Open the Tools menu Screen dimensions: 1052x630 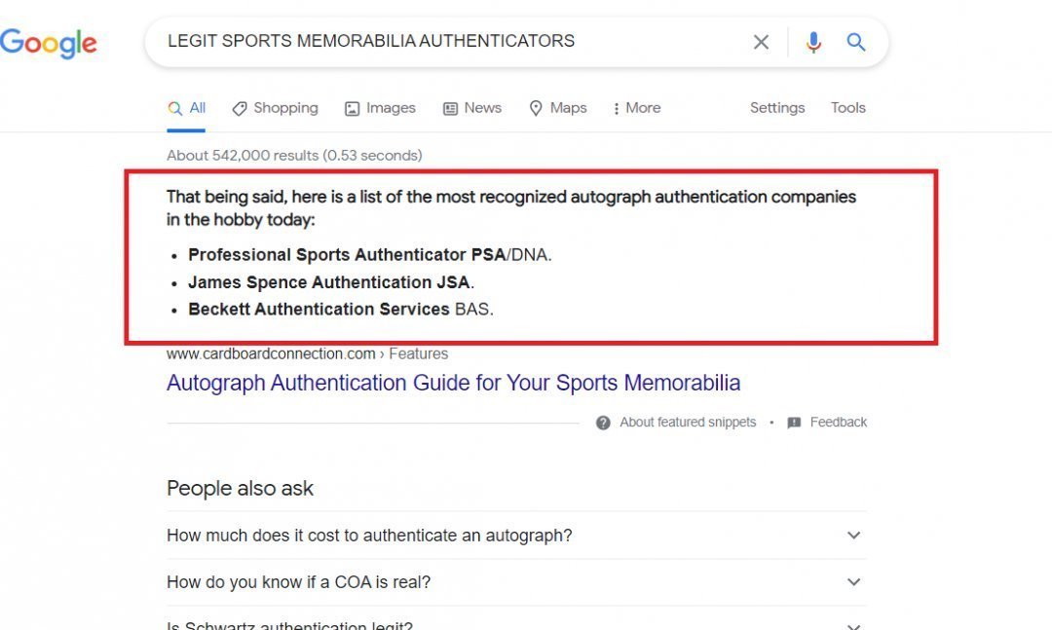pyautogui.click(x=847, y=108)
